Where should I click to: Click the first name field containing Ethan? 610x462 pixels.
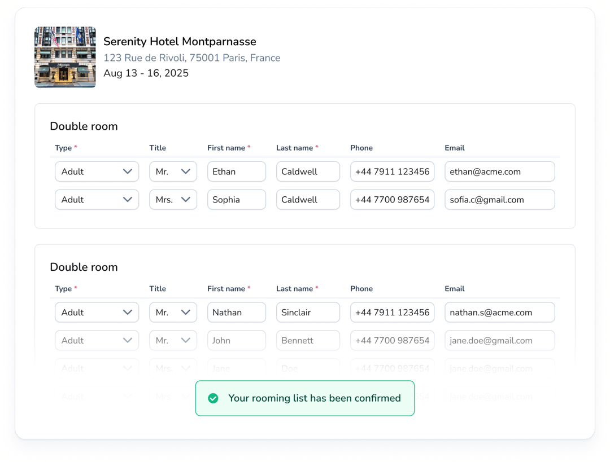(236, 171)
